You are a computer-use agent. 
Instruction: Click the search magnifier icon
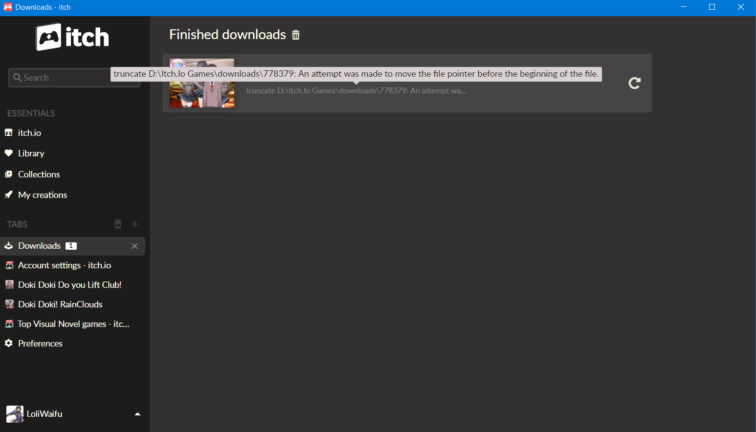pyautogui.click(x=18, y=78)
